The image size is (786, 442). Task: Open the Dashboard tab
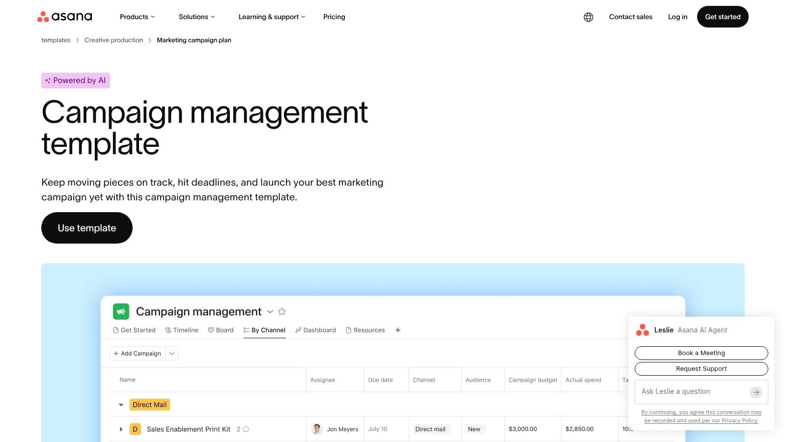(315, 330)
